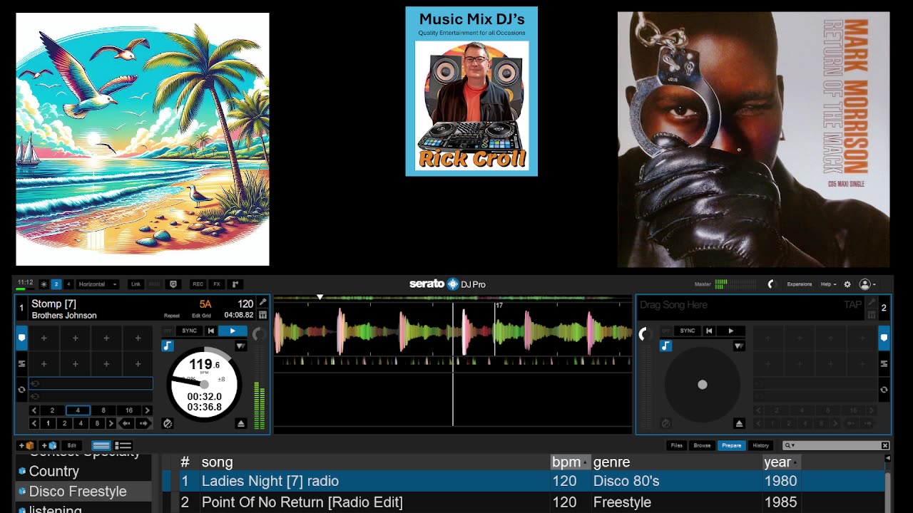Eject deck 2 using the eject icon
Image resolution: width=913 pixels, height=513 pixels.
(x=739, y=423)
